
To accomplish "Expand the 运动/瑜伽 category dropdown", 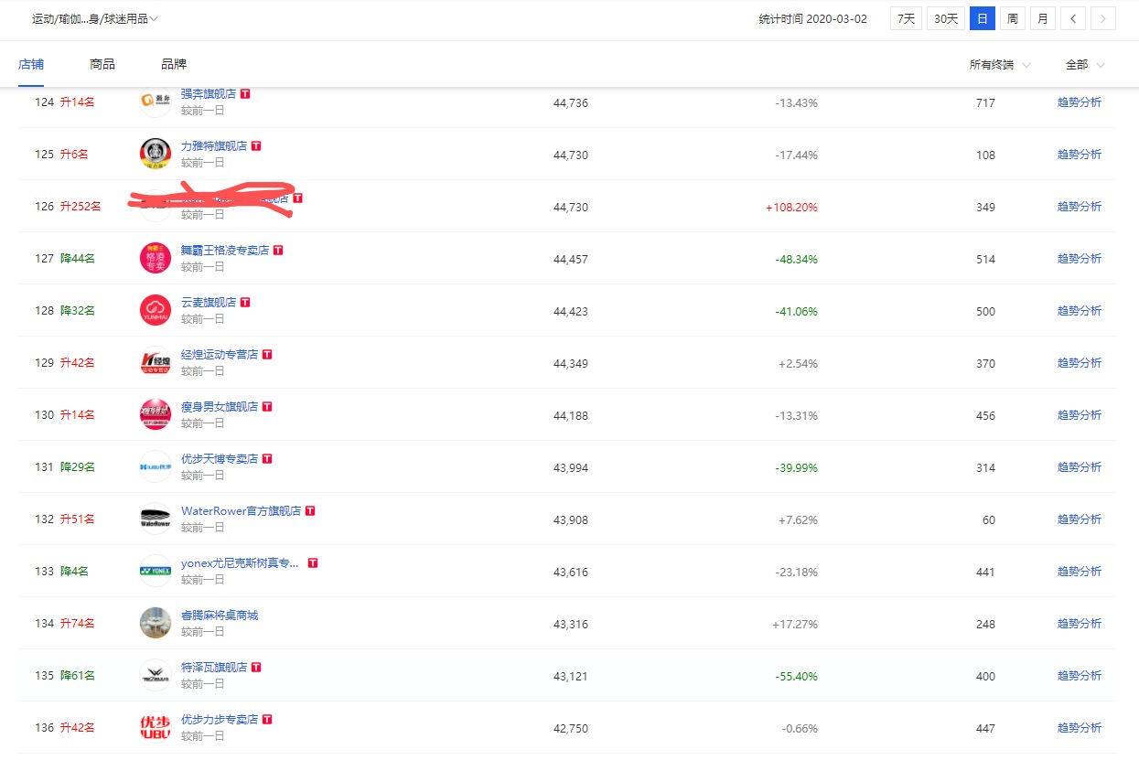I will coord(95,18).
